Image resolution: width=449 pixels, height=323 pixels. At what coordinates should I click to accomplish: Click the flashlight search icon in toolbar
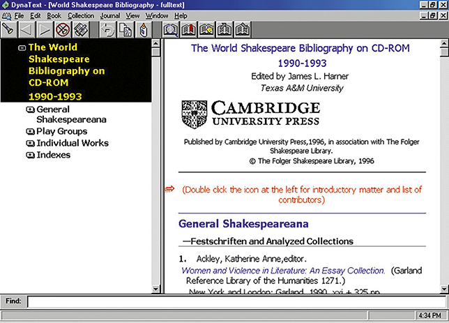(8, 30)
